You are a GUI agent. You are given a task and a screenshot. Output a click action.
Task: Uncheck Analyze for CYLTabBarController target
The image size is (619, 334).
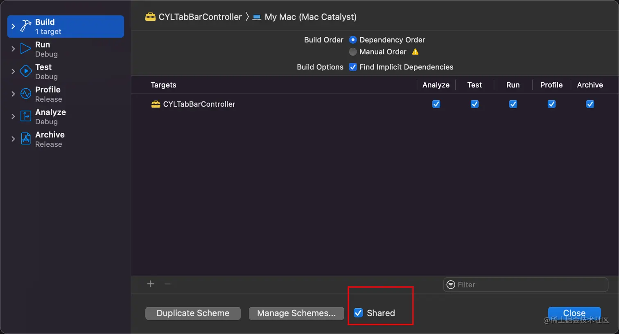(x=436, y=104)
